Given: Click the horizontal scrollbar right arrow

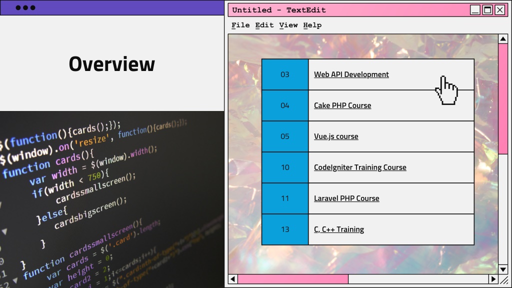Looking at the screenshot, I should (493, 279).
